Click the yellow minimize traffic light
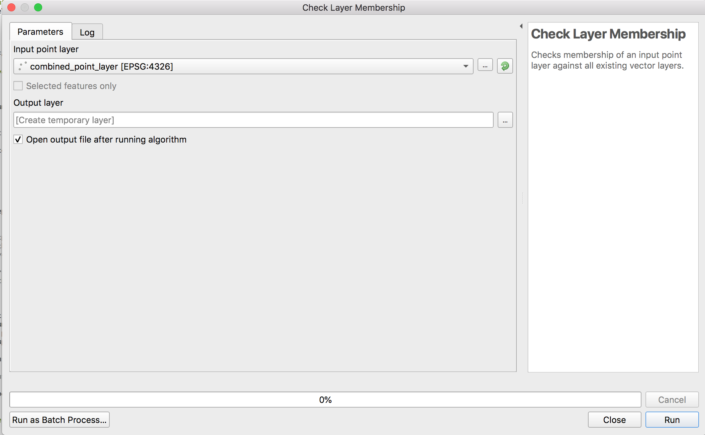The image size is (705, 435). 25,7
